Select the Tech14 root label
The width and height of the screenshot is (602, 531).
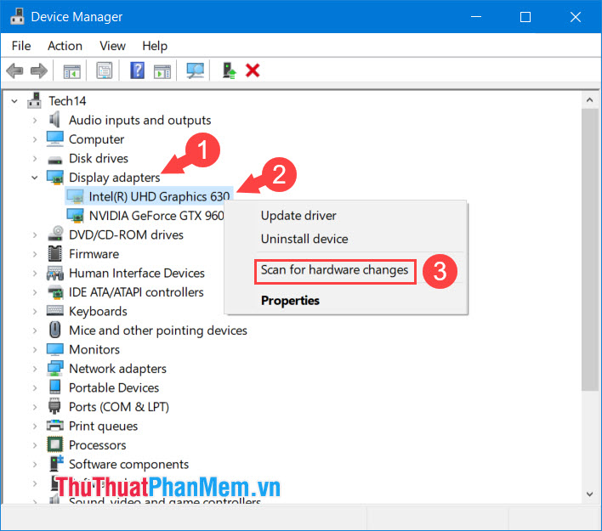pyautogui.click(x=67, y=101)
